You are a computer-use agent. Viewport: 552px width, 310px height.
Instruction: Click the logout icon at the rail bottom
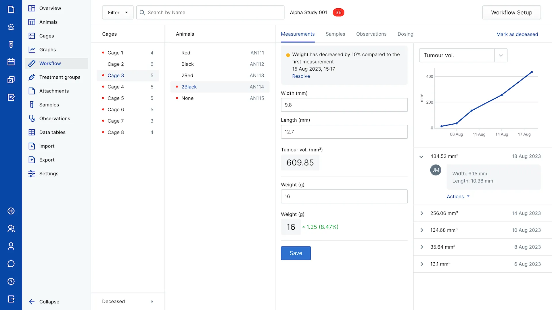point(11,299)
